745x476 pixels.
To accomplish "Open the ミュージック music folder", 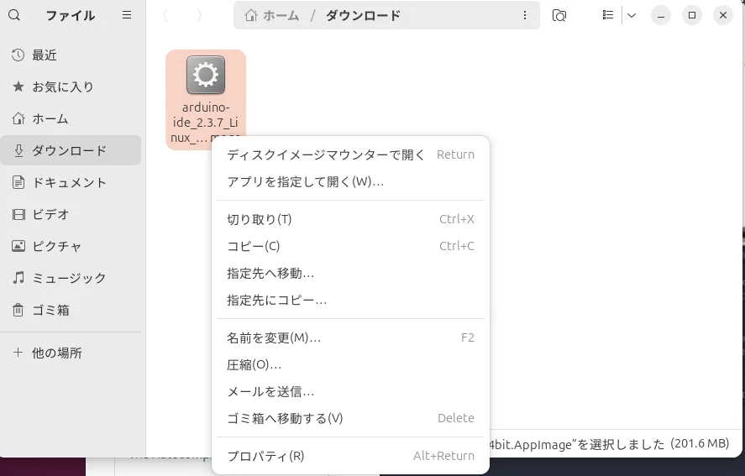I will click(x=69, y=278).
